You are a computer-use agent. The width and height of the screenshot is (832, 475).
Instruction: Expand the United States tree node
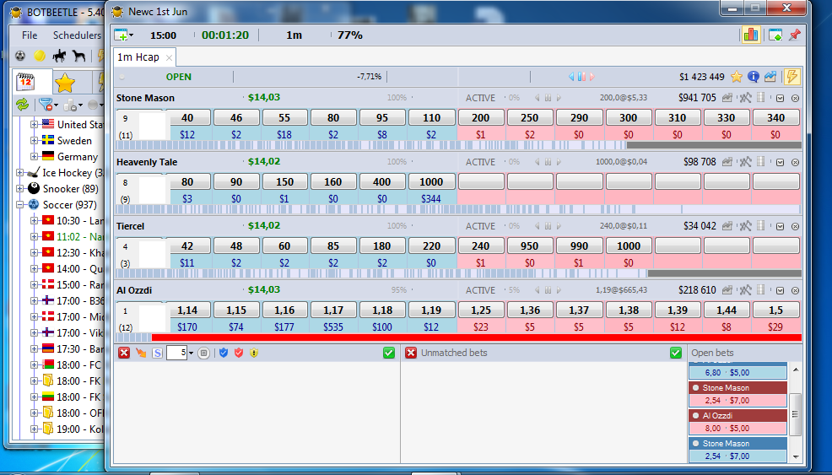[34, 124]
